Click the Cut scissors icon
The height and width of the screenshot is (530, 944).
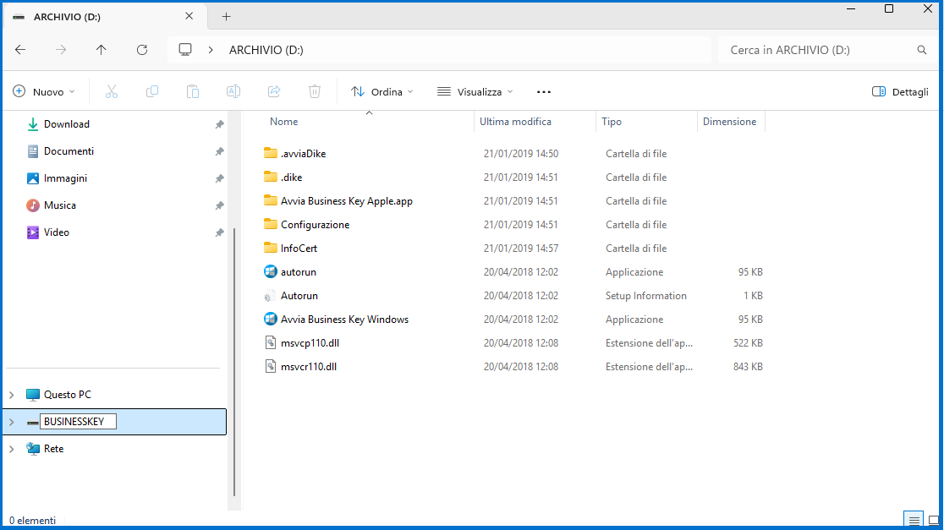(x=112, y=91)
